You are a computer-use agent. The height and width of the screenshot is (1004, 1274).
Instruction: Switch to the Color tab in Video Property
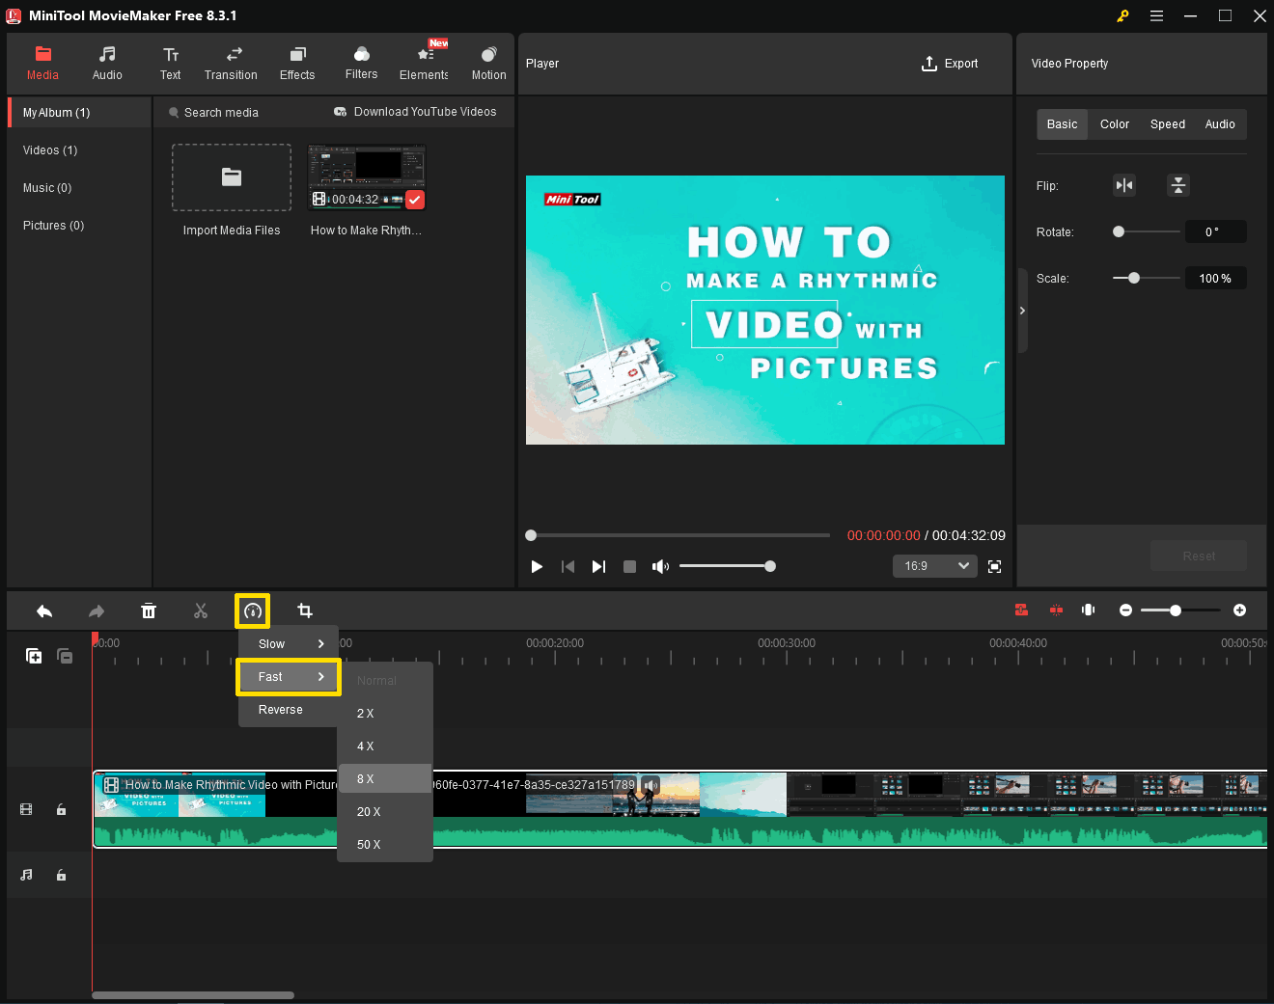1114,123
